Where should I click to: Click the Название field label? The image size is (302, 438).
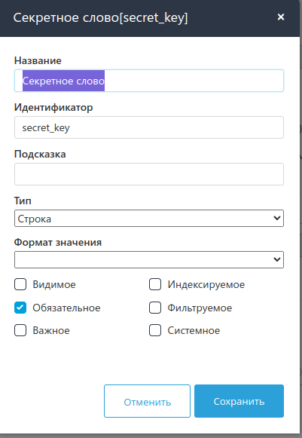coord(38,60)
